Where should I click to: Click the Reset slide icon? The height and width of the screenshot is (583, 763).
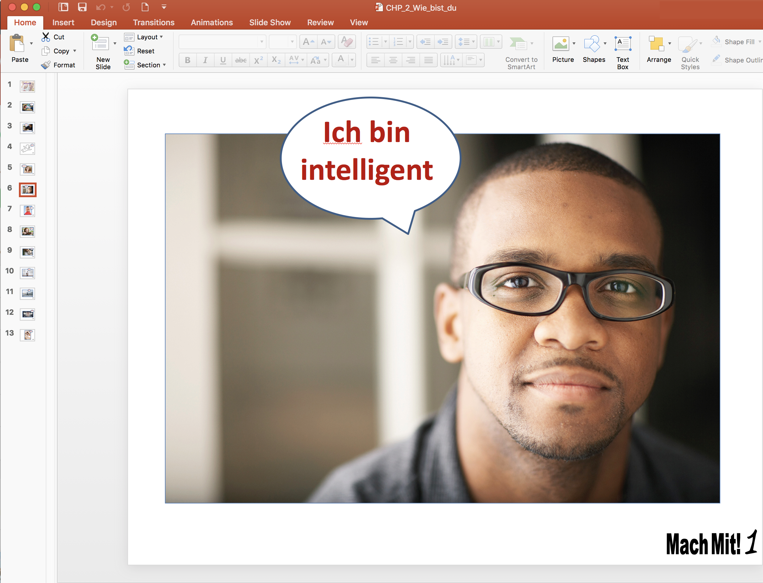pyautogui.click(x=129, y=51)
